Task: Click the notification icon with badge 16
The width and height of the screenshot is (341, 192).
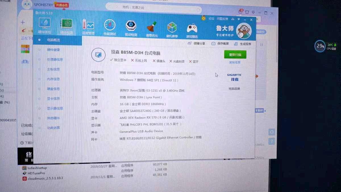Action: pyautogui.click(x=240, y=12)
